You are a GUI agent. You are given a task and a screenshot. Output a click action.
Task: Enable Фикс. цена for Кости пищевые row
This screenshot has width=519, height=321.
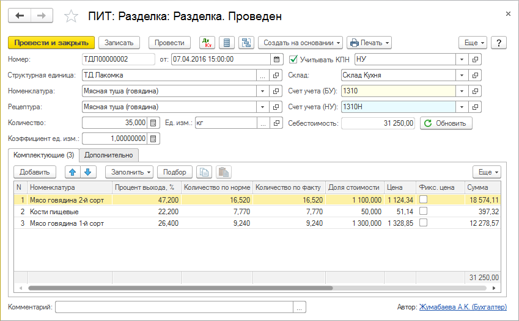(423, 211)
